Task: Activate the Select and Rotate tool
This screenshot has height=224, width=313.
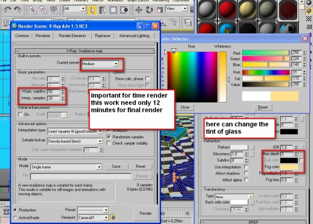Action: click(149, 10)
